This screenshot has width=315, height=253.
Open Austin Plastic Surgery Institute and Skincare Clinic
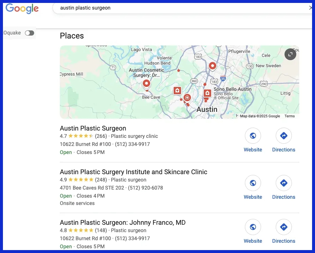click(133, 172)
